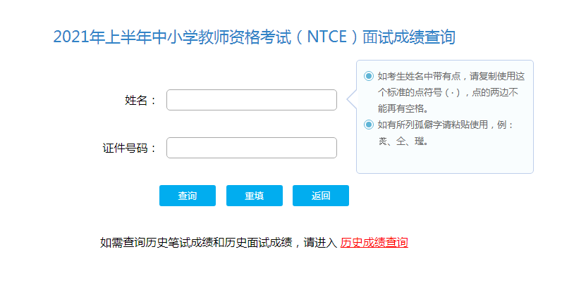574x304 pixels.
Task: Open the 历史成绩查询 history scores link
Action: pyautogui.click(x=374, y=243)
